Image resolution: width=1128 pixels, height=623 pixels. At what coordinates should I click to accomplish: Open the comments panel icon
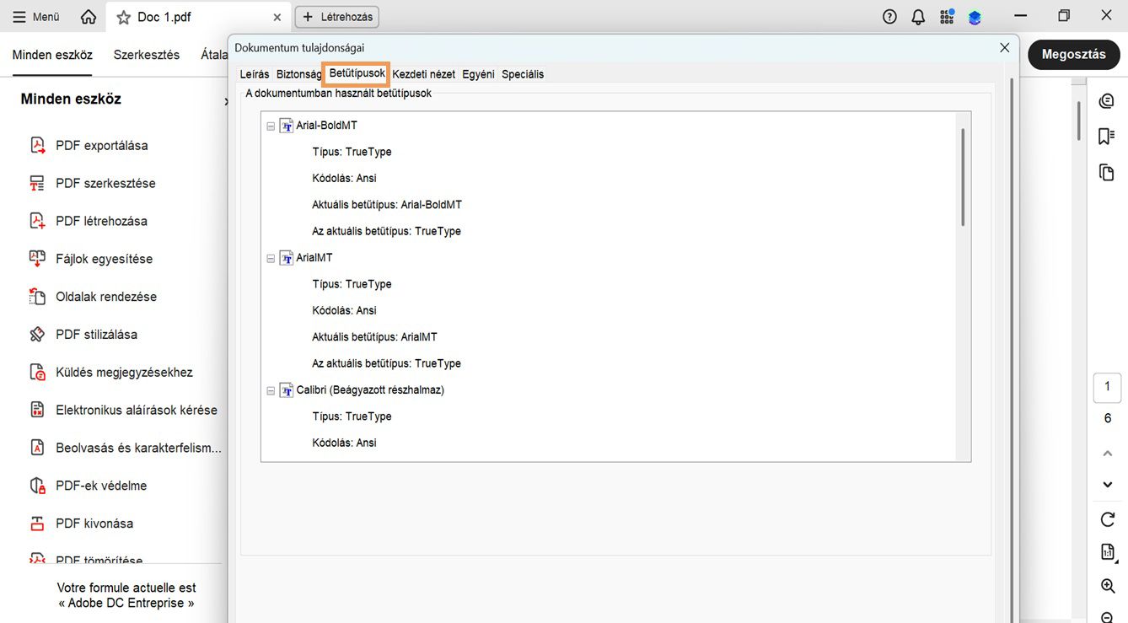(x=1107, y=101)
